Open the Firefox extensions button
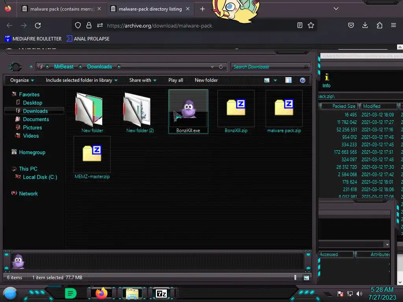 [379, 25]
